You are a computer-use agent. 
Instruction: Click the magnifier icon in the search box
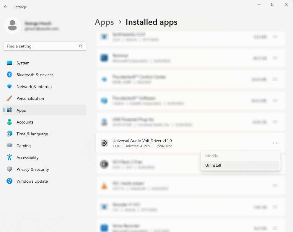tap(81, 46)
